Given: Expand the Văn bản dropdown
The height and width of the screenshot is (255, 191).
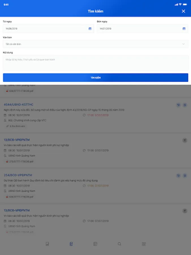Looking at the screenshot, I should click(x=96, y=44).
